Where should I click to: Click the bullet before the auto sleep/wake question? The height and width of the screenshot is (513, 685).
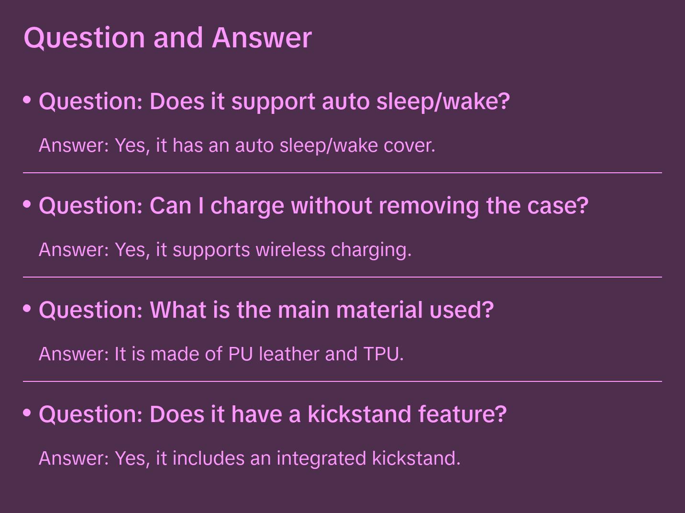click(27, 100)
